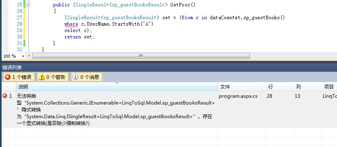Click the underlined 'where' keyword on line 28
The height and width of the screenshot is (147, 337).
(71, 24)
